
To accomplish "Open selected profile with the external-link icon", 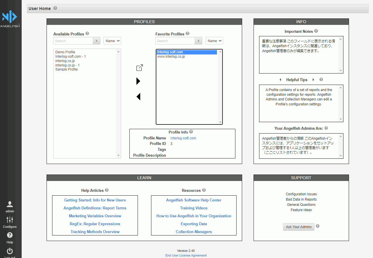I will click(140, 68).
